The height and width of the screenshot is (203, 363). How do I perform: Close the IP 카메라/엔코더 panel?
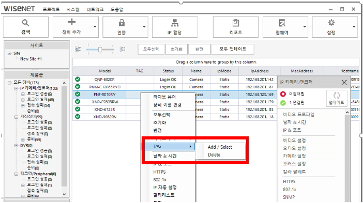coord(344,82)
